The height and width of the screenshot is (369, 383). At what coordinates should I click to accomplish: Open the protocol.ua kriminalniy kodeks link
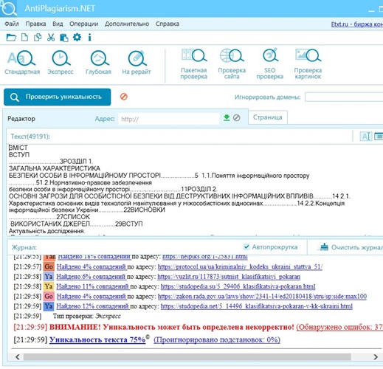tap(240, 266)
